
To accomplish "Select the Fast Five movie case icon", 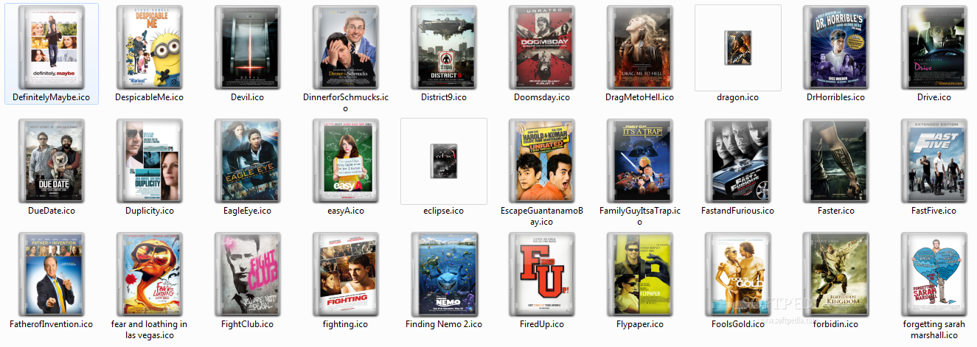I will click(934, 160).
